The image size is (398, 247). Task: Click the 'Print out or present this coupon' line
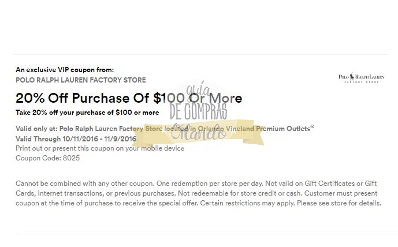(100, 148)
